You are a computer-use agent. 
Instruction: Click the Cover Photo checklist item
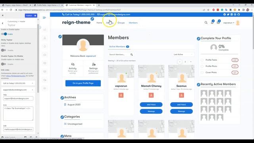(219, 72)
